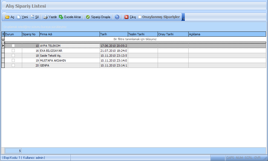This screenshot has width=268, height=161.
Task: Sort by Firma Adı column header
Action: click(70, 34)
